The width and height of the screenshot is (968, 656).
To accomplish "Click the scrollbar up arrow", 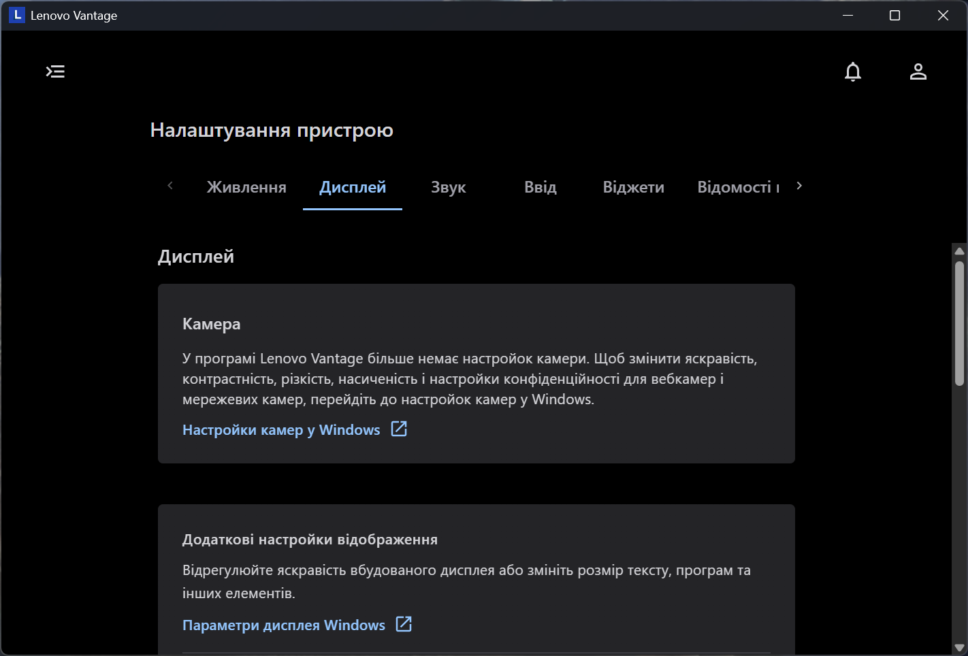I will (x=959, y=251).
